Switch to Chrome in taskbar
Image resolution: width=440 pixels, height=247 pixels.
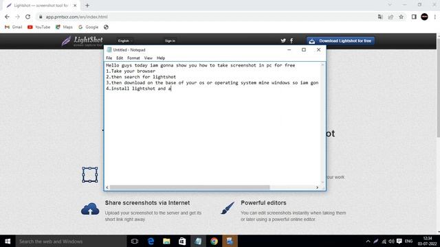214,241
